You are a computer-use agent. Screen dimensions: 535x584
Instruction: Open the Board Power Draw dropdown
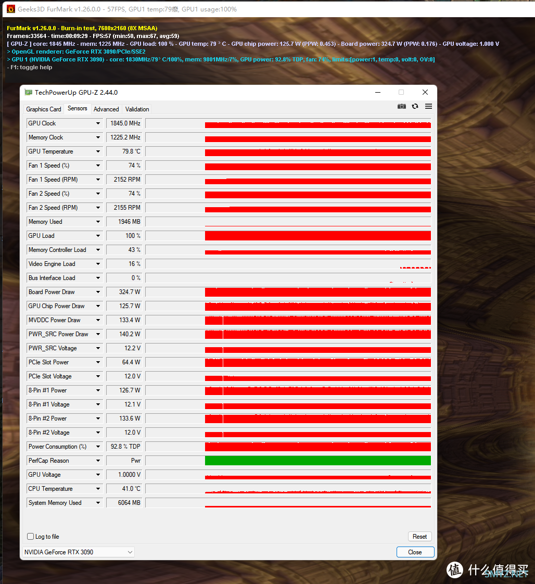click(98, 292)
